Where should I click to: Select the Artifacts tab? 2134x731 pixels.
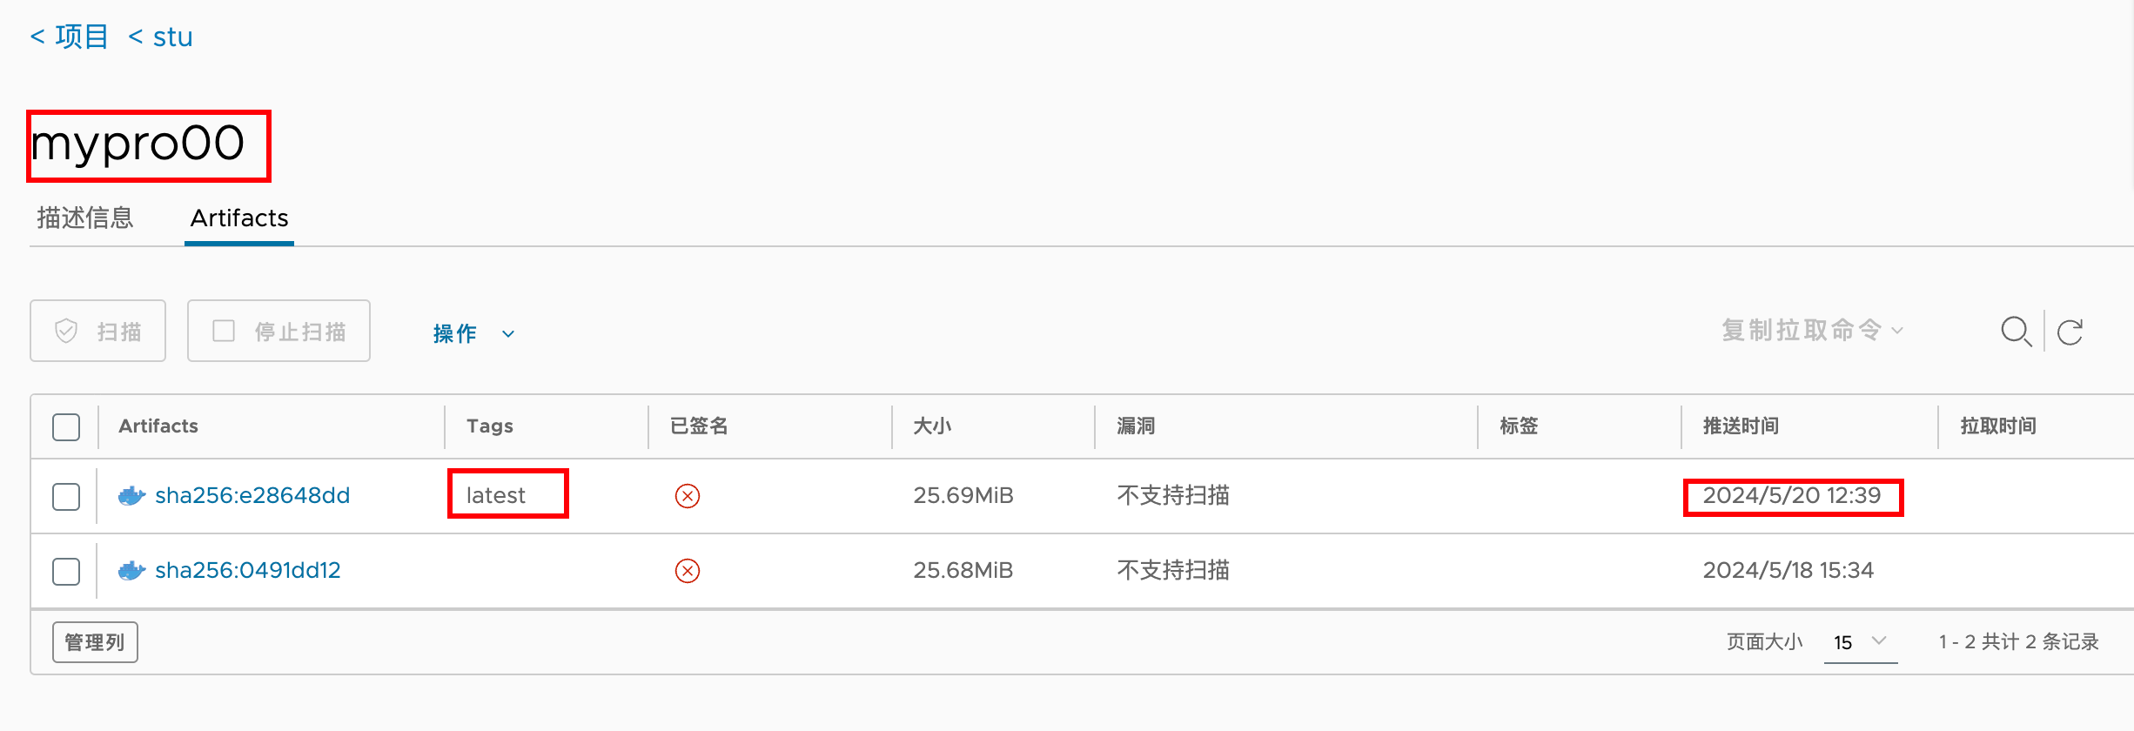coord(239,218)
